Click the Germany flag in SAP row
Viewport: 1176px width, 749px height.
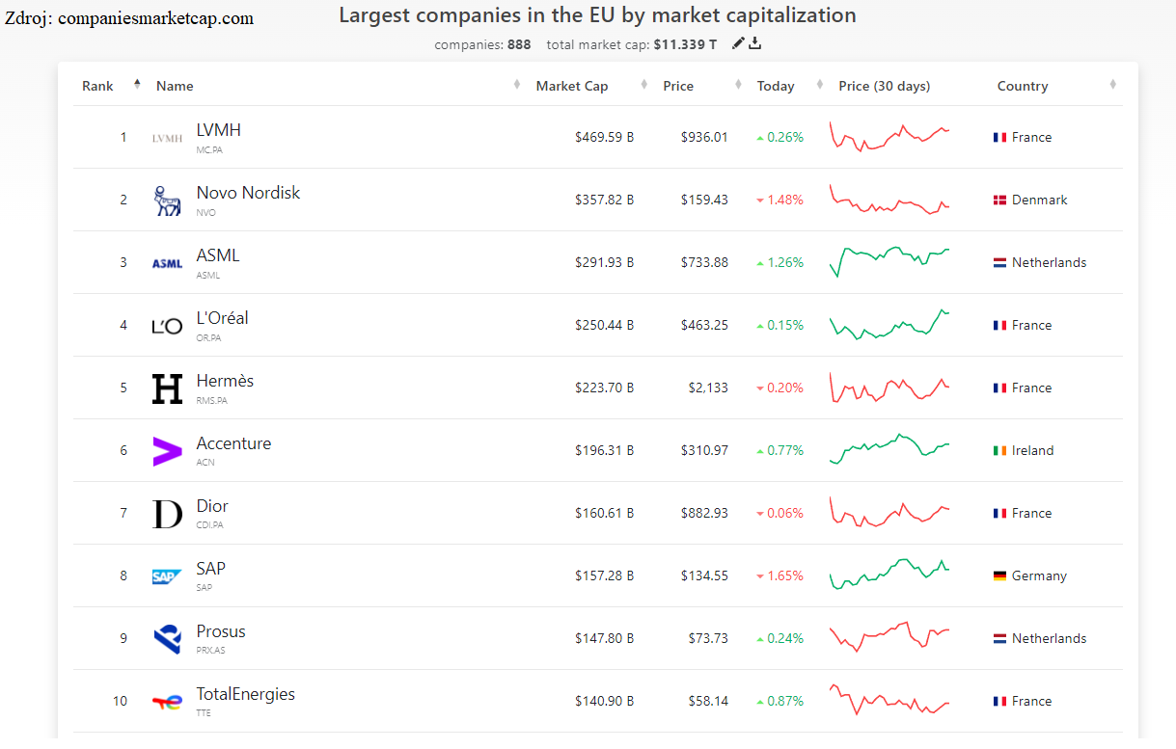pos(999,576)
